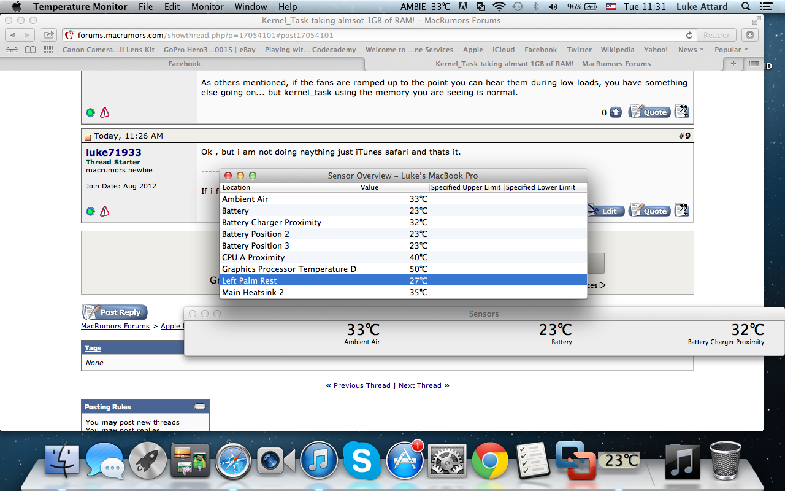Click the Post Reply button
Image resolution: width=785 pixels, height=491 pixels.
click(115, 312)
